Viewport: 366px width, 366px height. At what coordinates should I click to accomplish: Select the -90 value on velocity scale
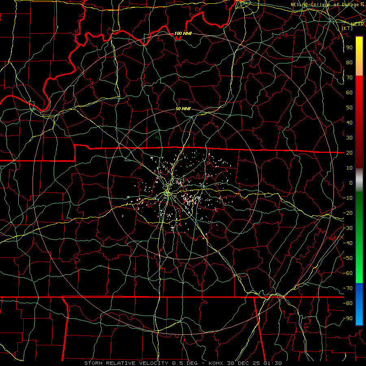348,318
